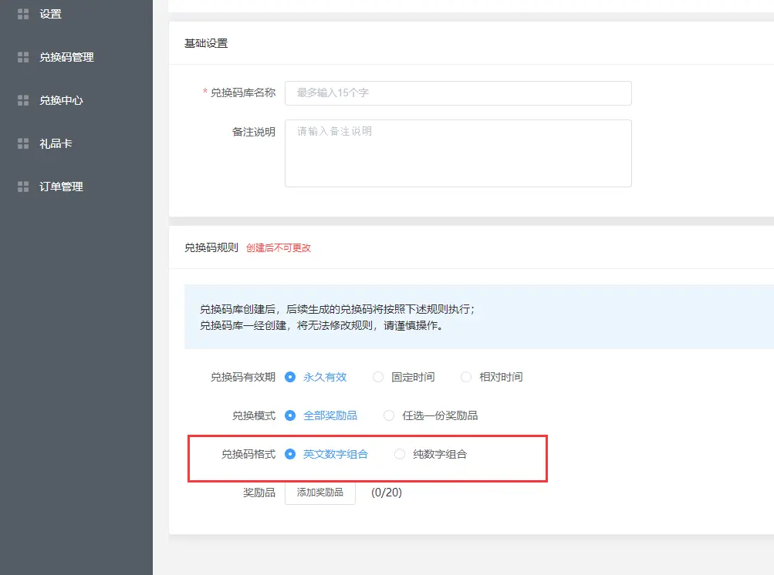The image size is (774, 575).
Task: Click the grid icon beside 礼品卡
Action: 23,143
